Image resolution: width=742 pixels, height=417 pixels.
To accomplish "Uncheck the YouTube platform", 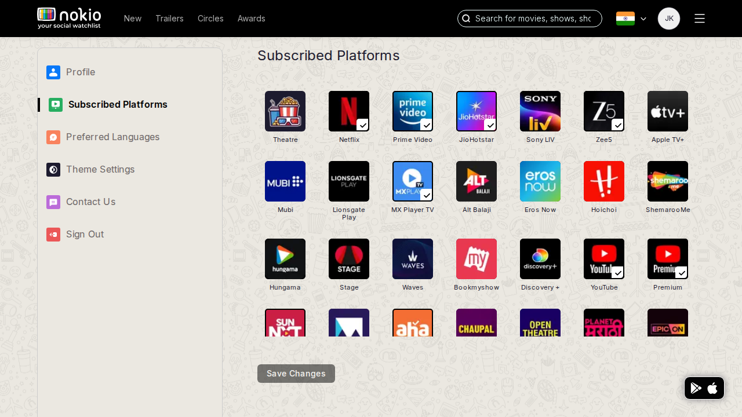I will coord(604,259).
